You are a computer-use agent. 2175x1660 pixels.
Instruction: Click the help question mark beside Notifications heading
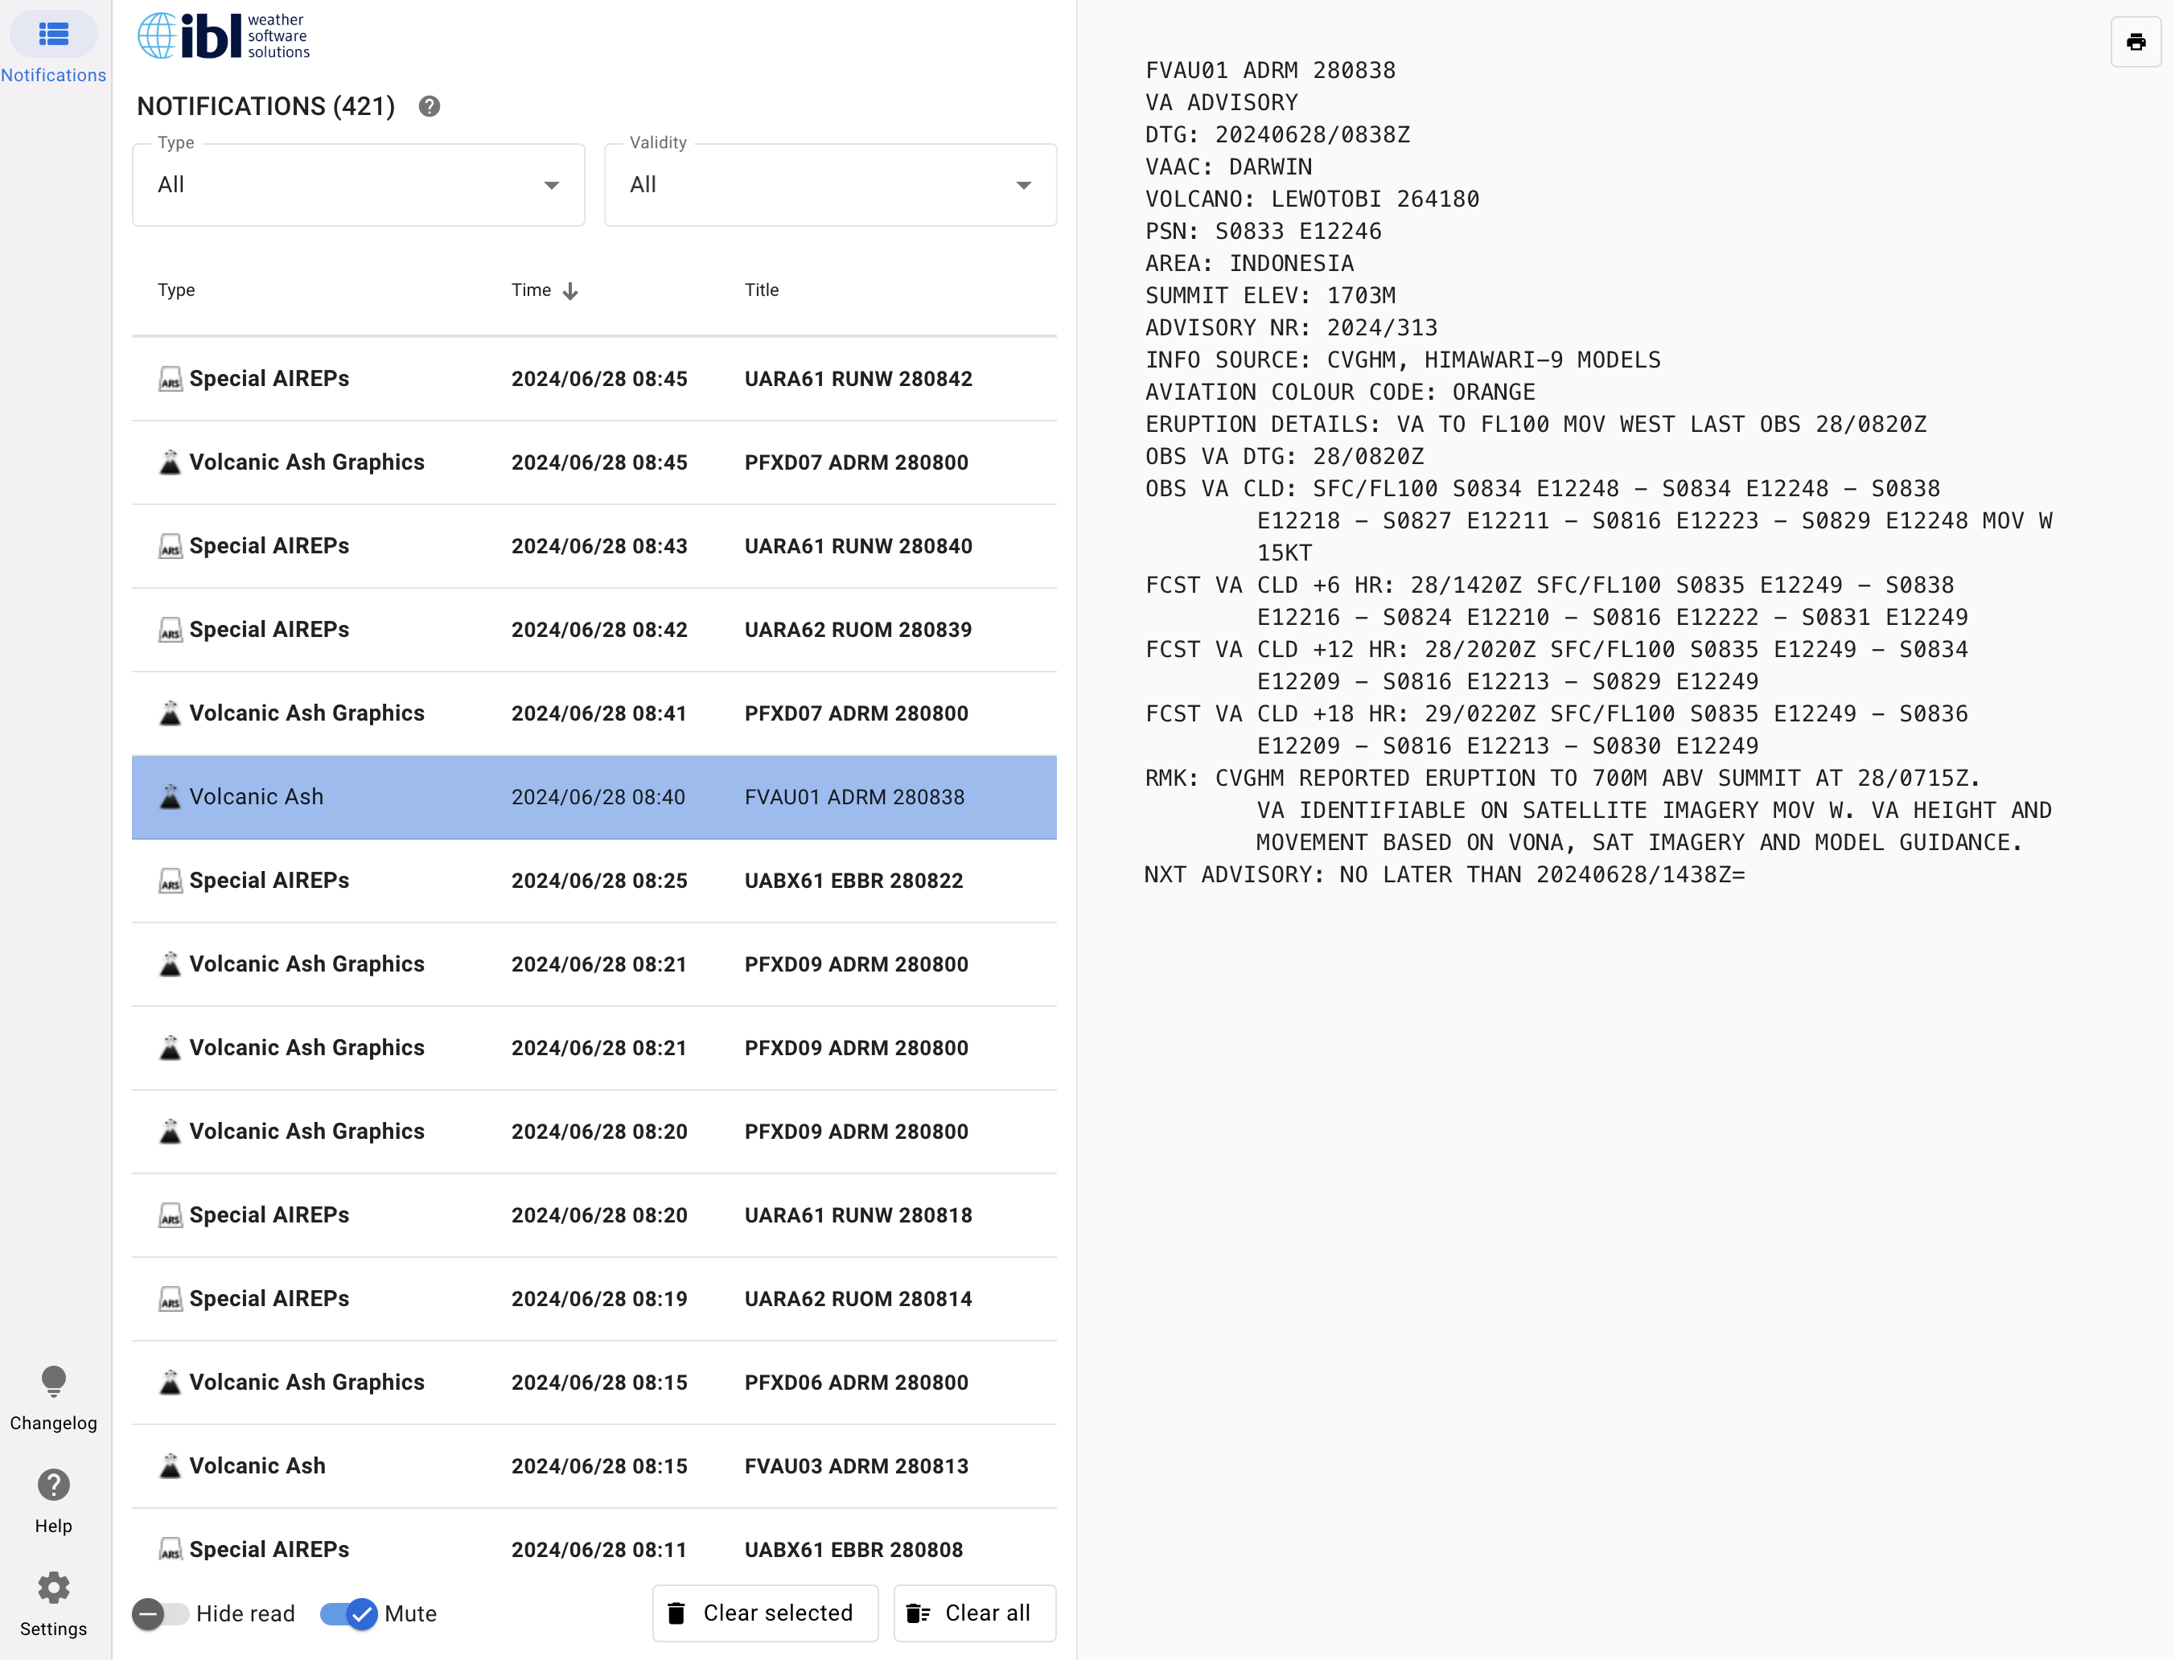[429, 107]
